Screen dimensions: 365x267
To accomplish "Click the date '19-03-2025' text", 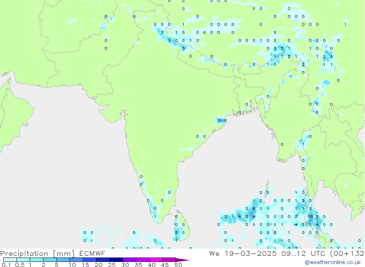I will [x=250, y=254].
